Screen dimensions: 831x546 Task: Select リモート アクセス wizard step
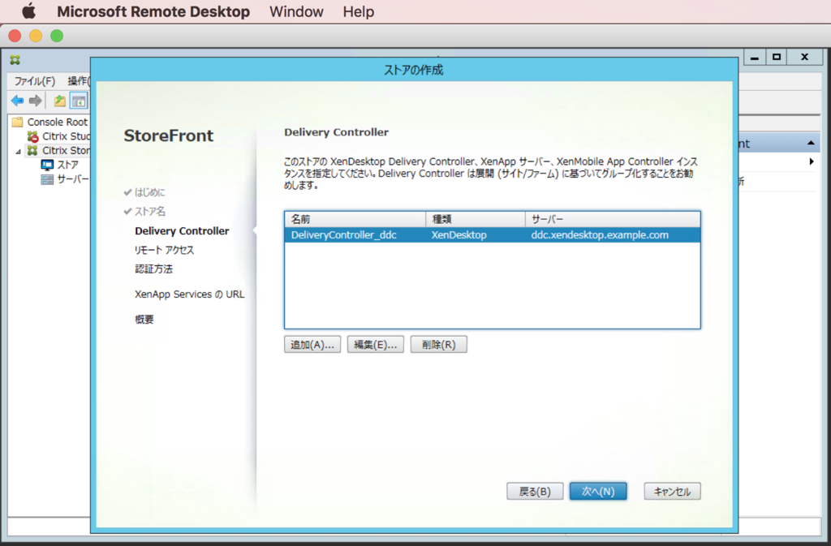tap(164, 250)
